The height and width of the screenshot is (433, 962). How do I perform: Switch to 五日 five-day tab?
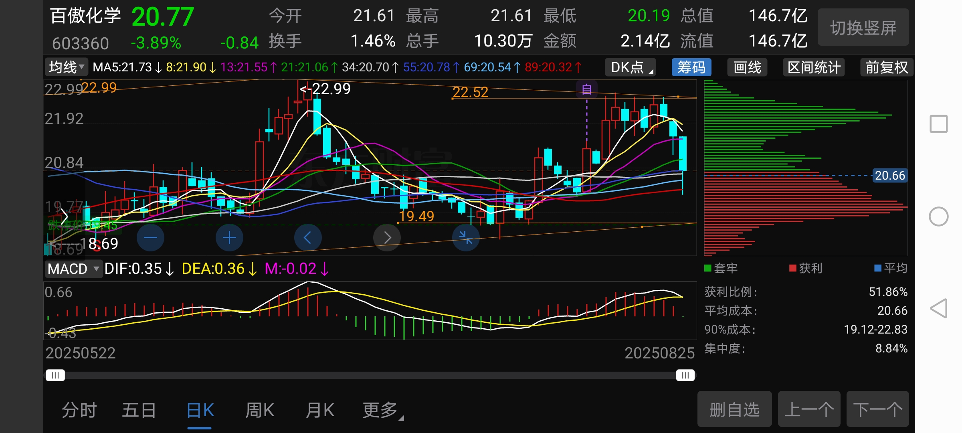pyautogui.click(x=139, y=410)
